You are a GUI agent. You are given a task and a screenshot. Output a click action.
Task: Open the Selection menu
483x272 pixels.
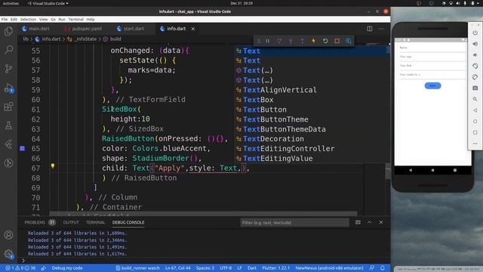point(28,19)
